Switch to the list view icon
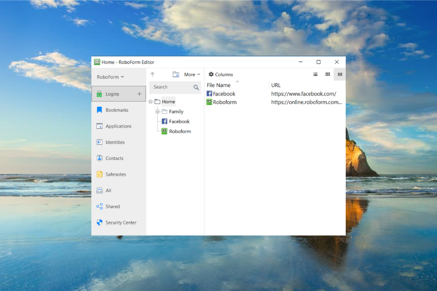 pyautogui.click(x=315, y=74)
